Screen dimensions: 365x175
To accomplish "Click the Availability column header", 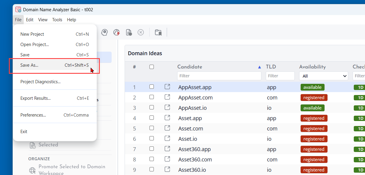I will point(312,67).
